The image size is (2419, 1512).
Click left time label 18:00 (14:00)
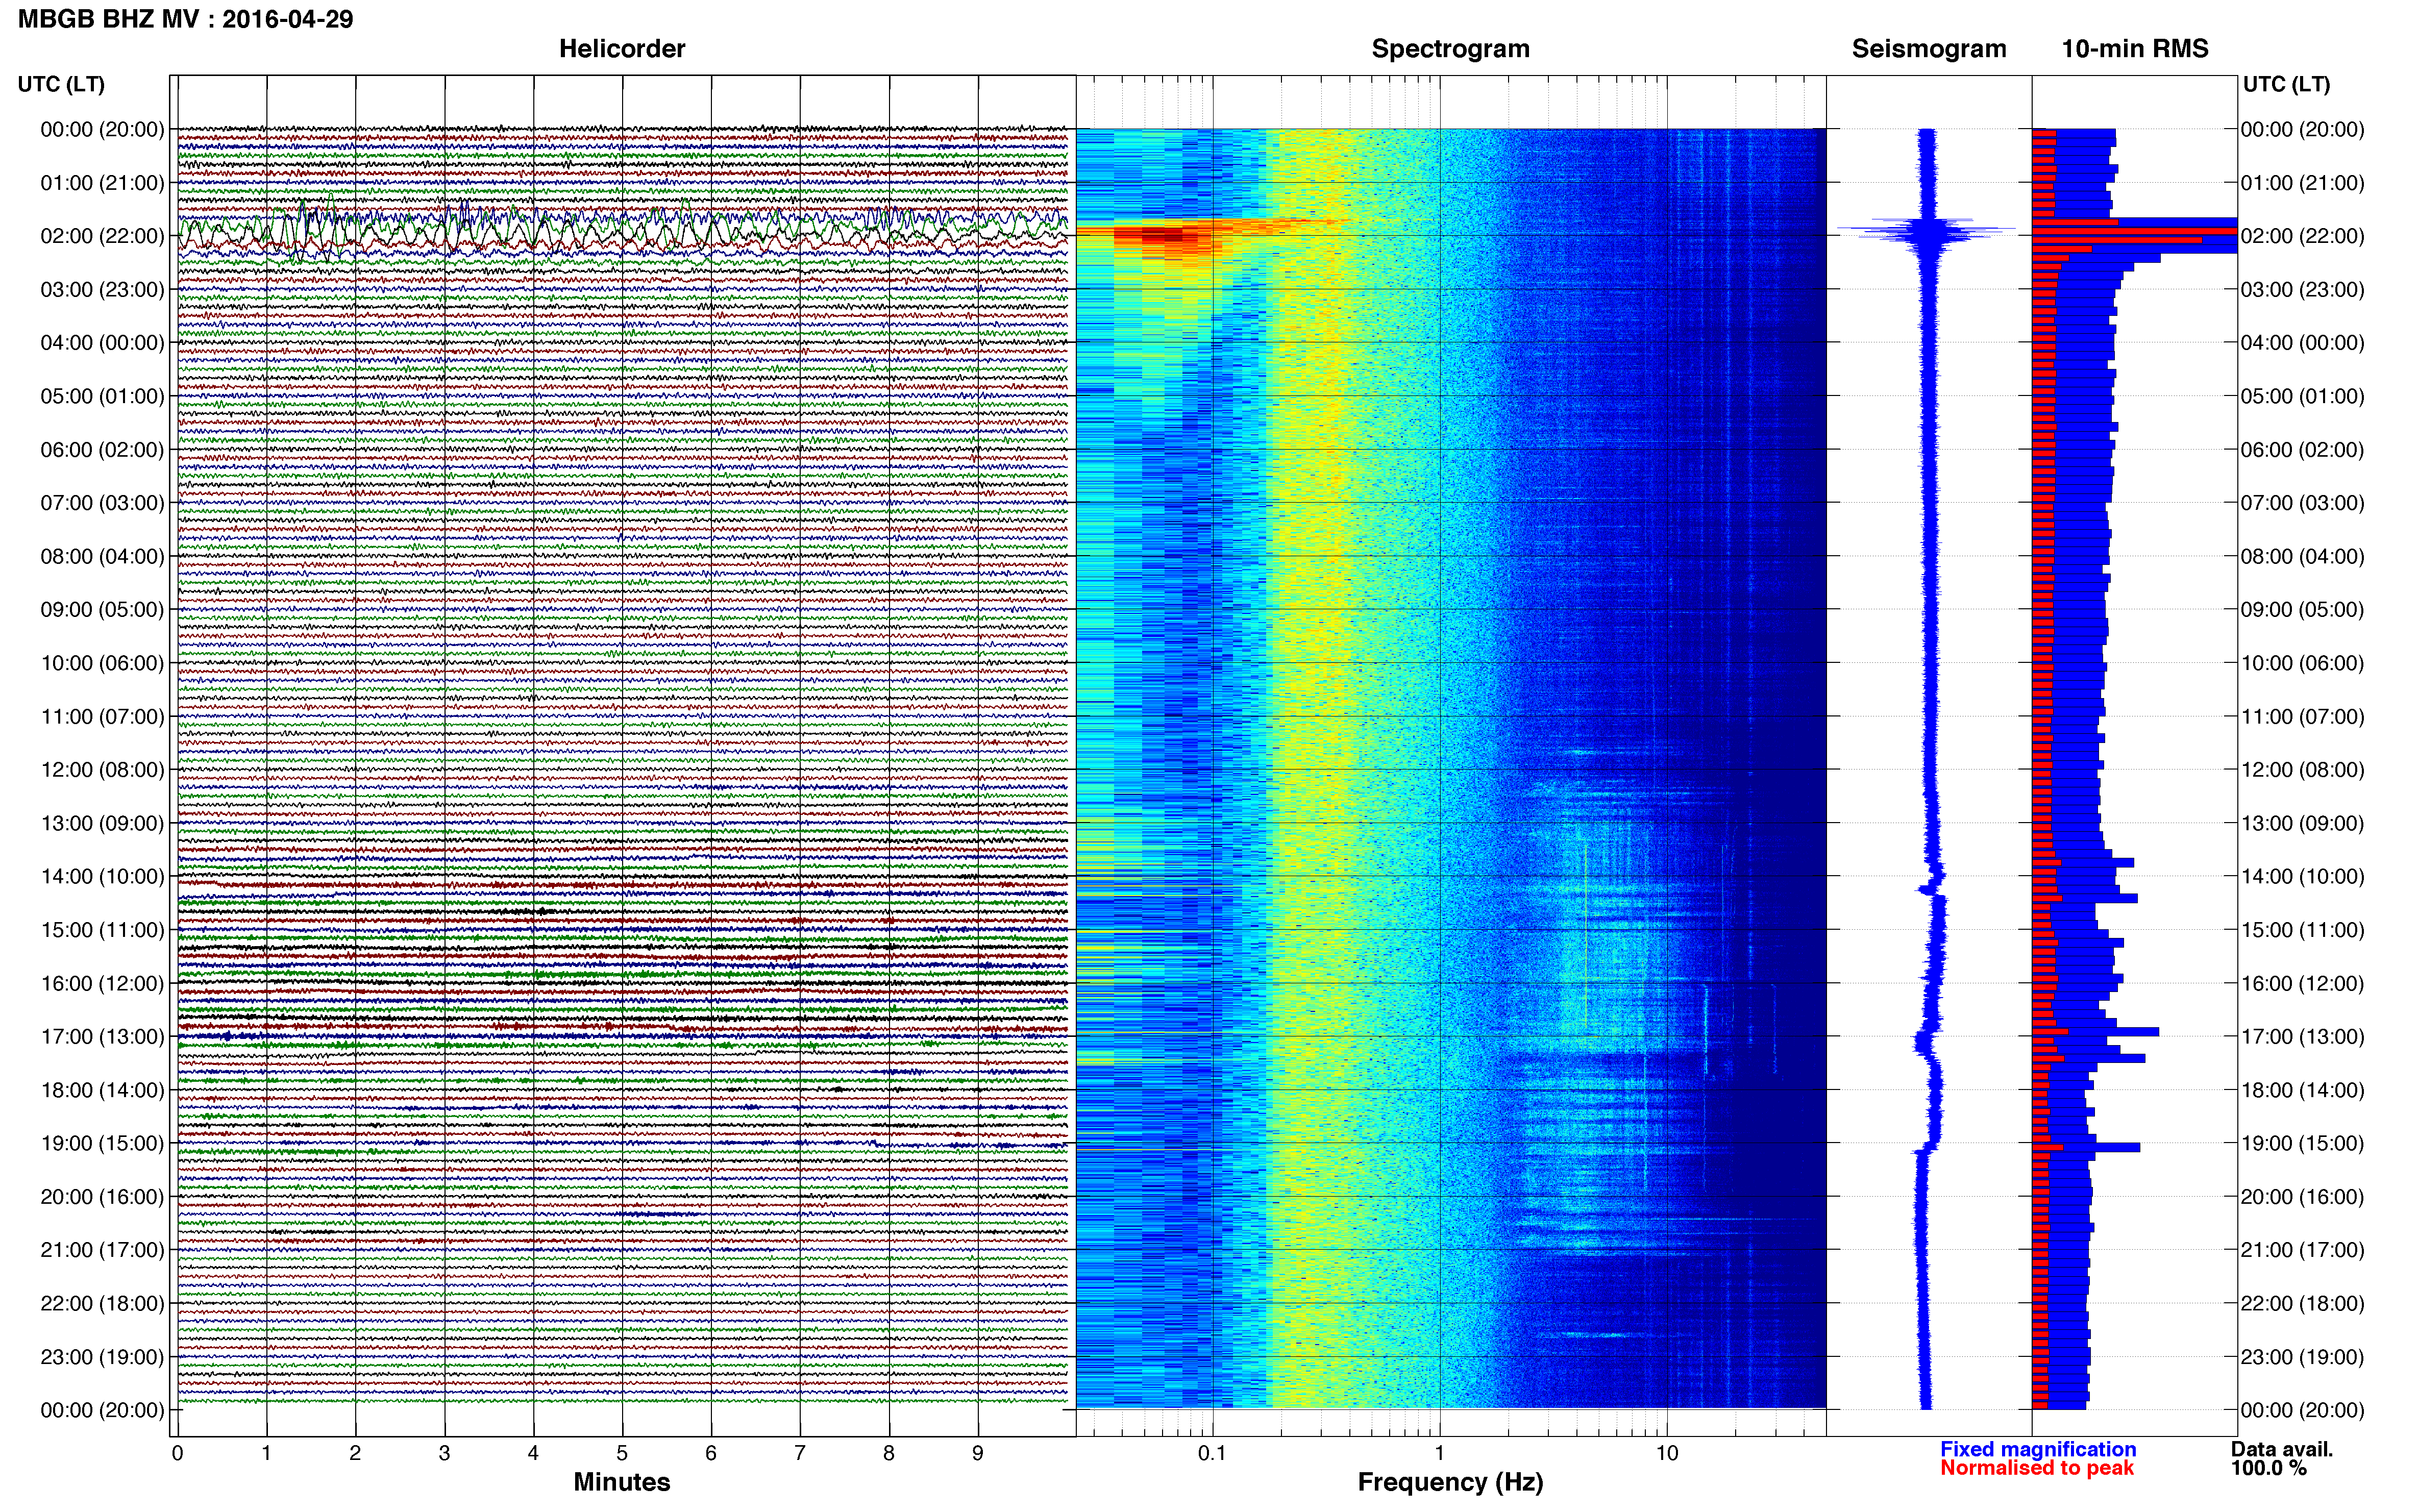(x=102, y=1090)
